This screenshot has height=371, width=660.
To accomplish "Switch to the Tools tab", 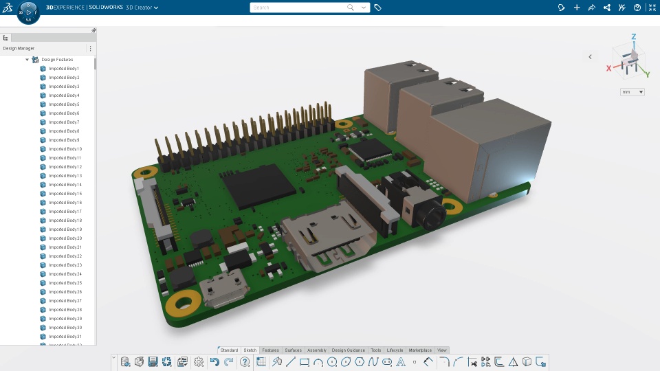I will click(376, 350).
